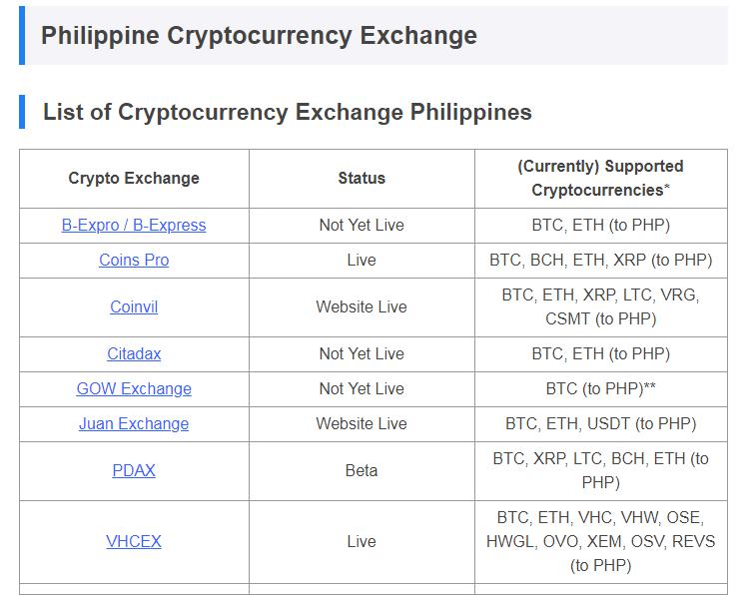The width and height of the screenshot is (748, 595).
Task: Click the Coins Pro Live status cell
Action: (x=362, y=260)
